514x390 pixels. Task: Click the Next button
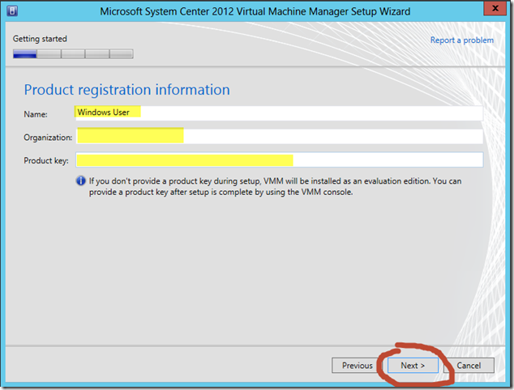coord(413,365)
